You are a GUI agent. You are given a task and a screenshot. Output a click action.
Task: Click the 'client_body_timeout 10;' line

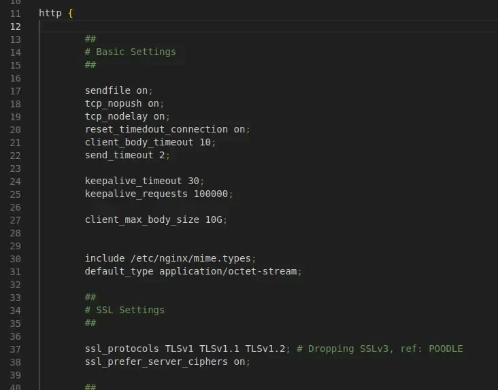150,143
